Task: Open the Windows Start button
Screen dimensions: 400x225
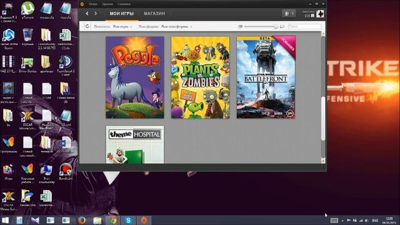Action: point(5,220)
